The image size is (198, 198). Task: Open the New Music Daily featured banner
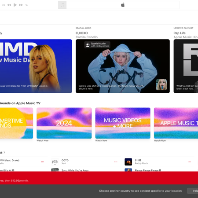[36, 66]
